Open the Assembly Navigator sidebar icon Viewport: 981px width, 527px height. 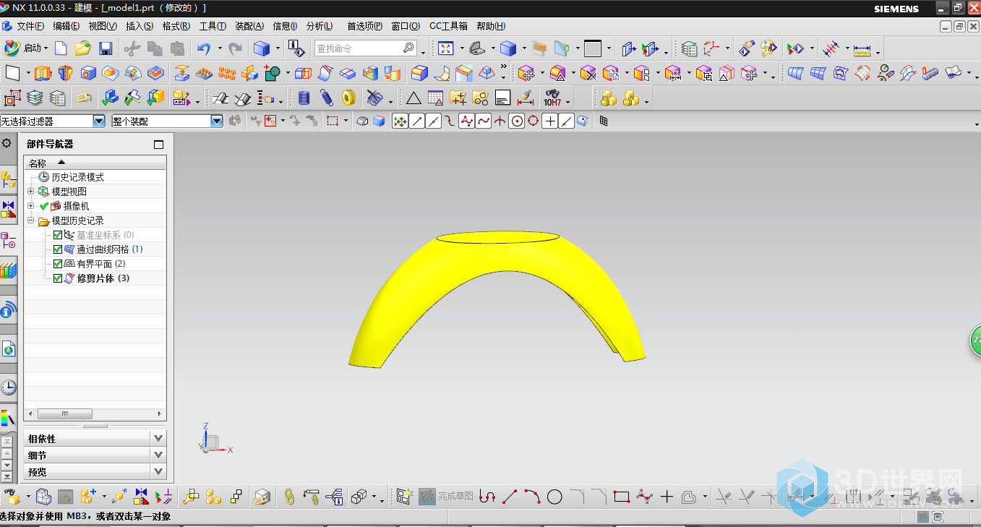coord(8,179)
